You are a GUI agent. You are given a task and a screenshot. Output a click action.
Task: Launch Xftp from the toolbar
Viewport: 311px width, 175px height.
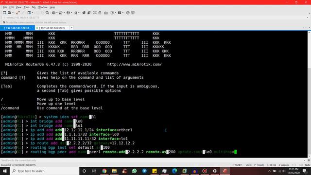[84, 13]
